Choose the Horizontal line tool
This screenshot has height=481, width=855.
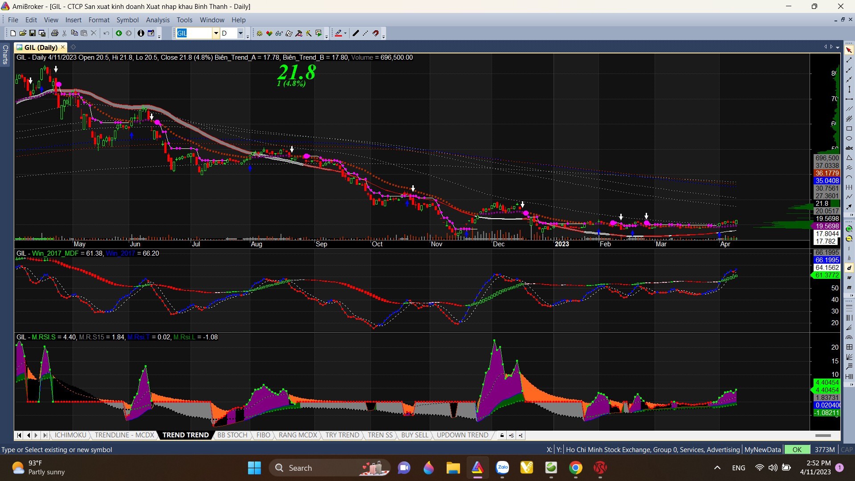(x=849, y=99)
